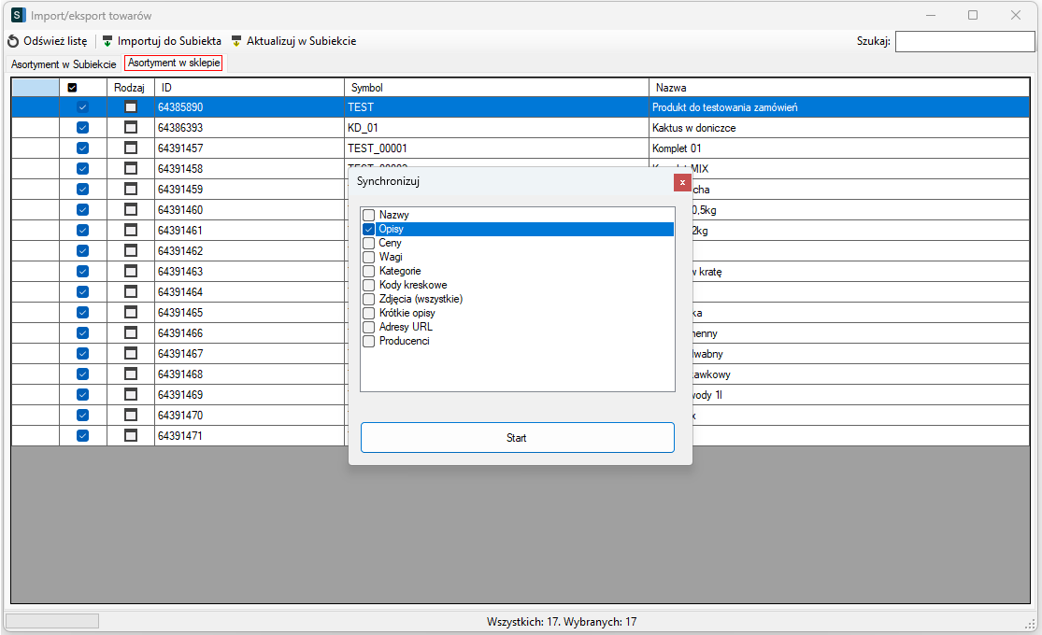Click the Rodzaj icon for ID 64386393
The image size is (1042, 635).
point(131,128)
